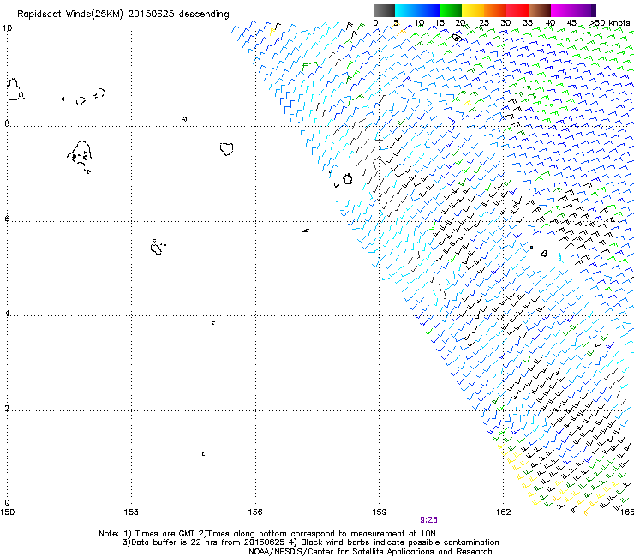Click the green 15-20 knots color segment
Screen dimensions: 634x557
point(451,10)
